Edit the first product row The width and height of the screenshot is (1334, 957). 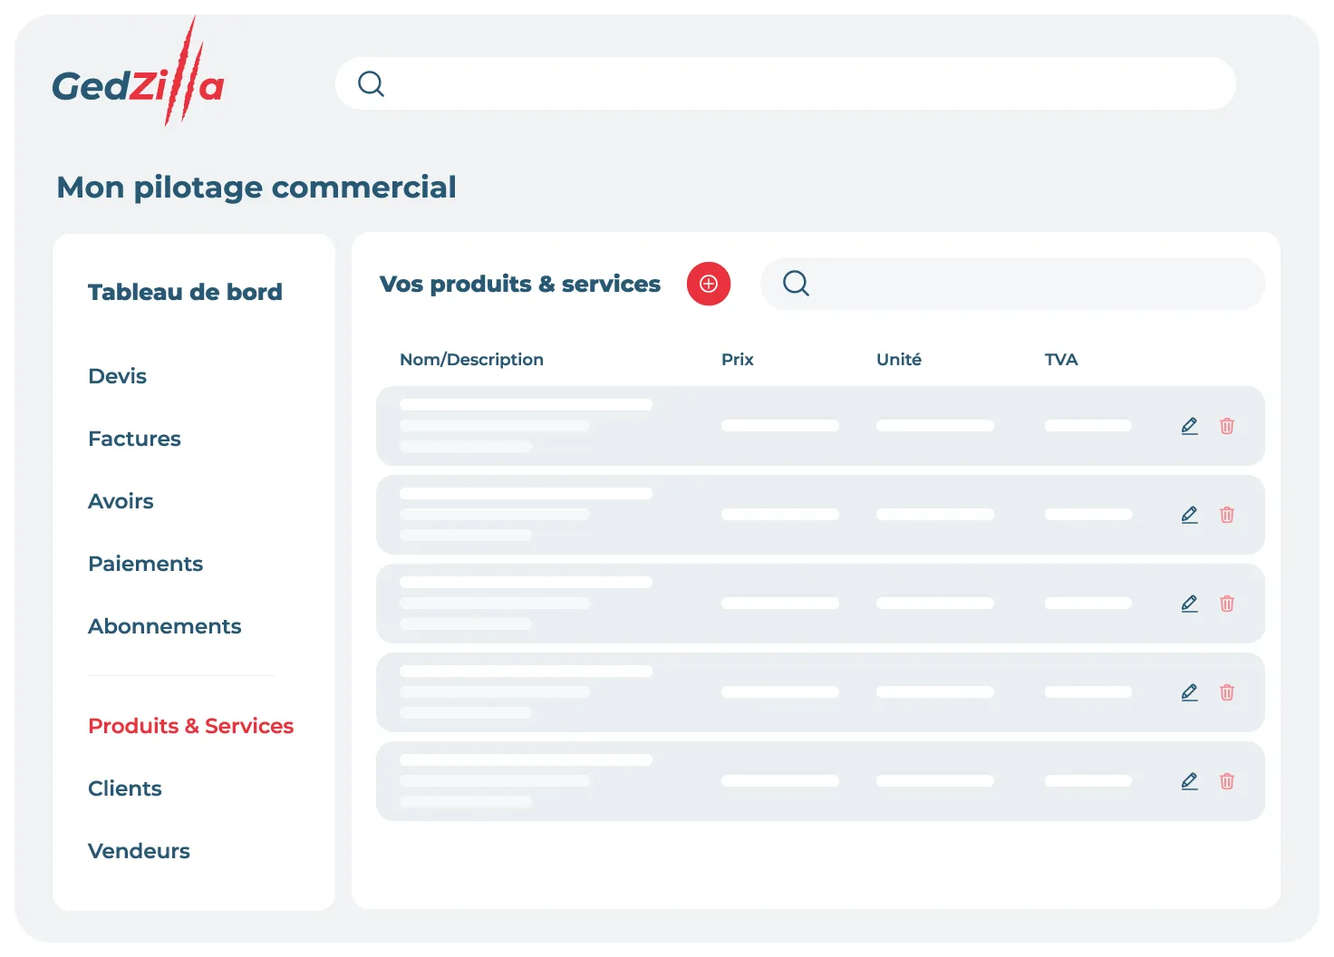tap(1190, 426)
